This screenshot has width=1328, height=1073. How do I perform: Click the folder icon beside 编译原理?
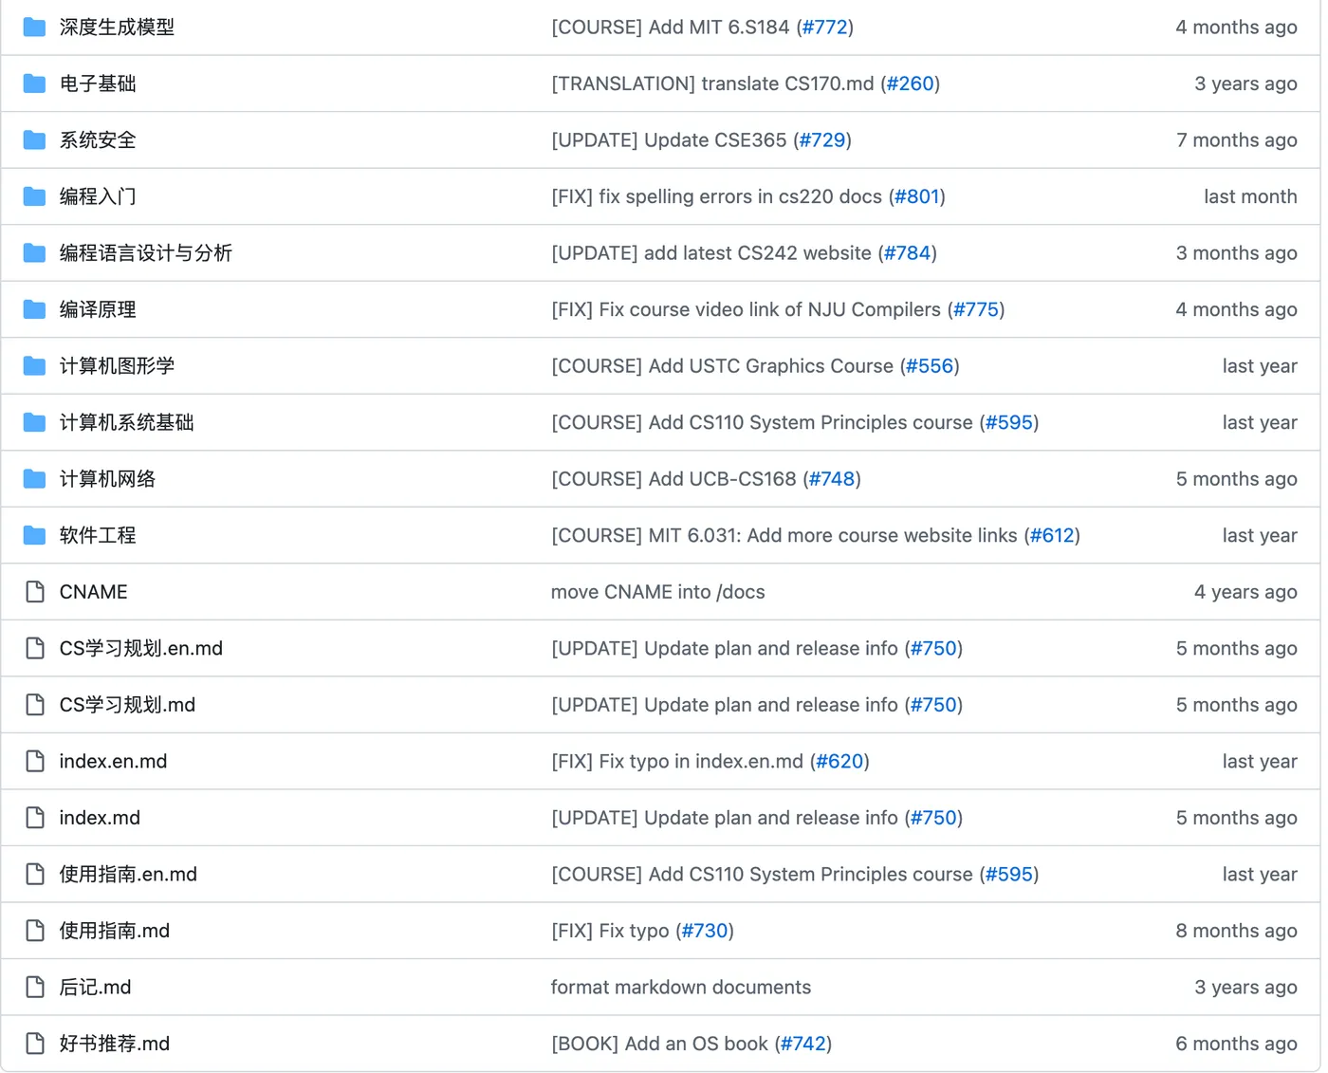click(x=34, y=309)
